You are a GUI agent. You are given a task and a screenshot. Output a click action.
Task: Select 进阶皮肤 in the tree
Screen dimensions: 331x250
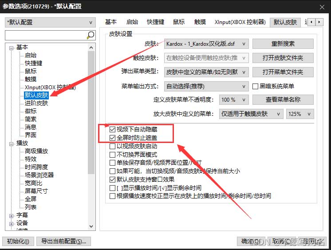(x=36, y=103)
